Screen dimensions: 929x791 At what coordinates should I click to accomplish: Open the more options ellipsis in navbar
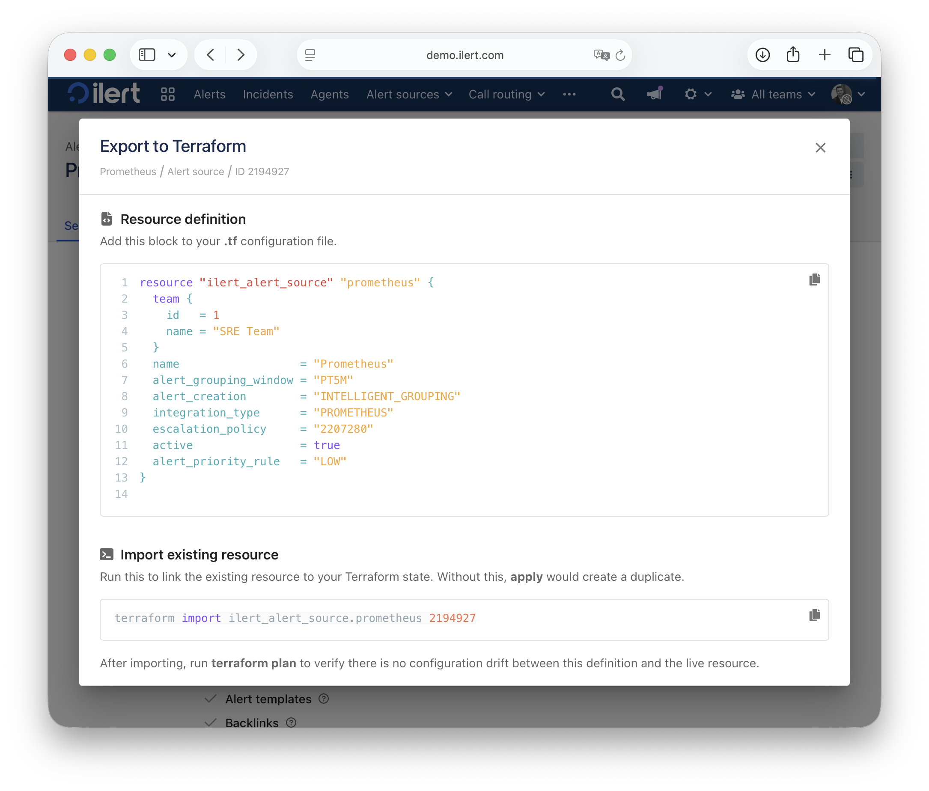pyautogui.click(x=569, y=94)
